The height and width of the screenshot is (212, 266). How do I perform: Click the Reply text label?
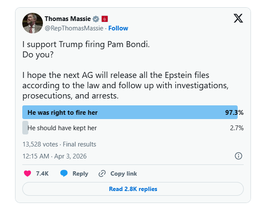(x=80, y=173)
